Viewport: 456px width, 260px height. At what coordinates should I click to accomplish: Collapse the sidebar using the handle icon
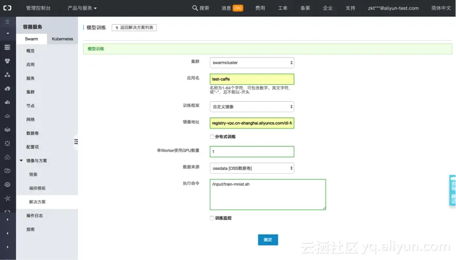pyautogui.click(x=76, y=142)
